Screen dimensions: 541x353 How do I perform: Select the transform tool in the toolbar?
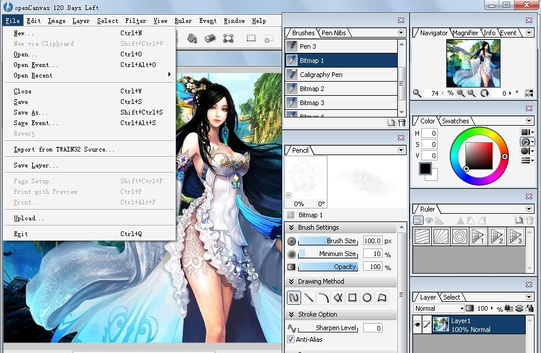[228, 38]
